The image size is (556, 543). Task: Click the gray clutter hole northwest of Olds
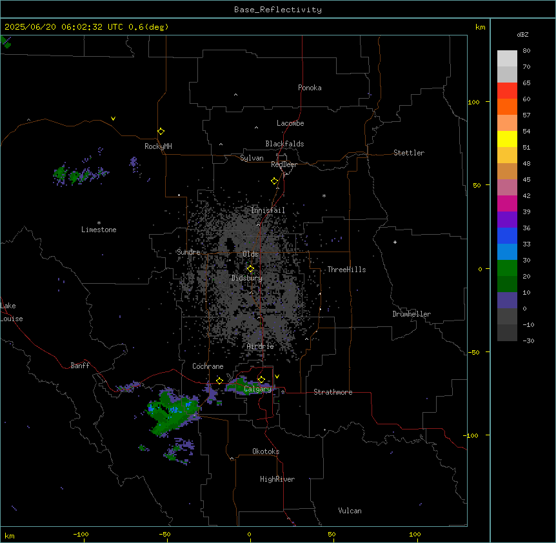pyautogui.click(x=230, y=244)
